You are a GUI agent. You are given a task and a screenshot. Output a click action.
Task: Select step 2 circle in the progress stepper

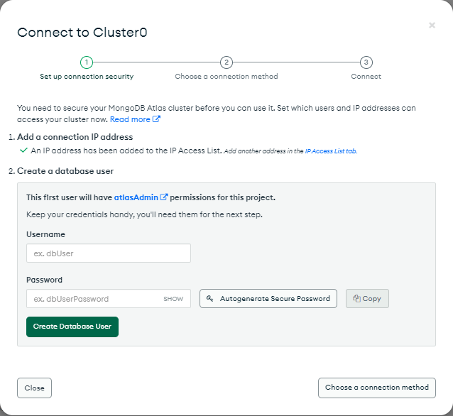pyautogui.click(x=226, y=62)
